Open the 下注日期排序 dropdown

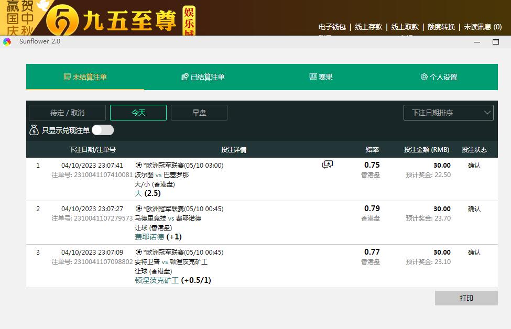tap(449, 113)
